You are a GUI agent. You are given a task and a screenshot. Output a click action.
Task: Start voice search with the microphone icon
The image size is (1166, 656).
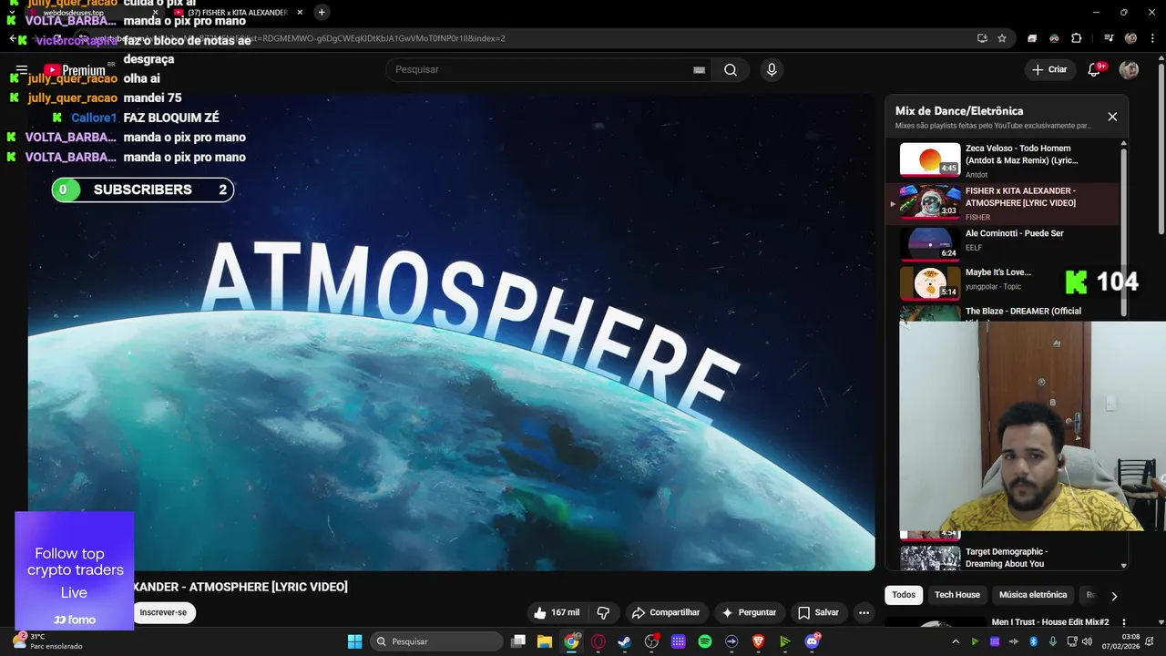(772, 70)
